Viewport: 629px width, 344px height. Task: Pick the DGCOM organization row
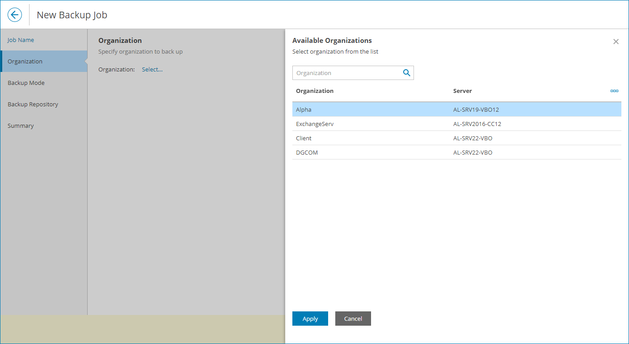pos(307,152)
